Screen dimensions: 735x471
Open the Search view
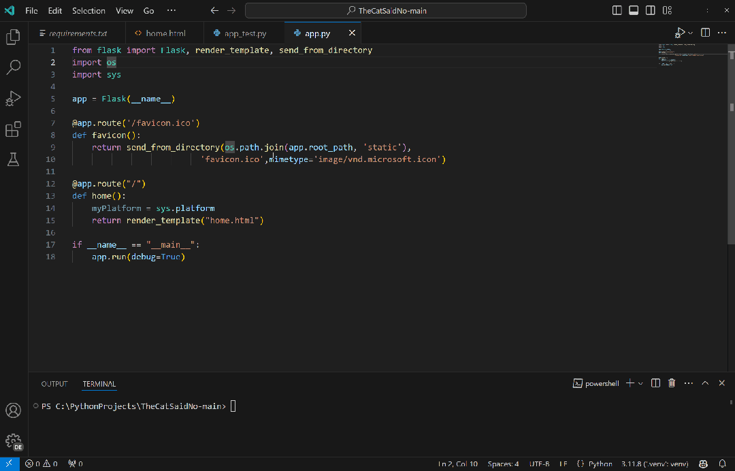[x=14, y=67]
